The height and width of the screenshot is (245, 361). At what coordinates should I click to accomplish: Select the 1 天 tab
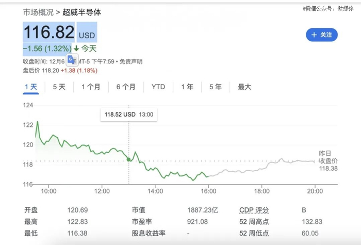(31, 87)
